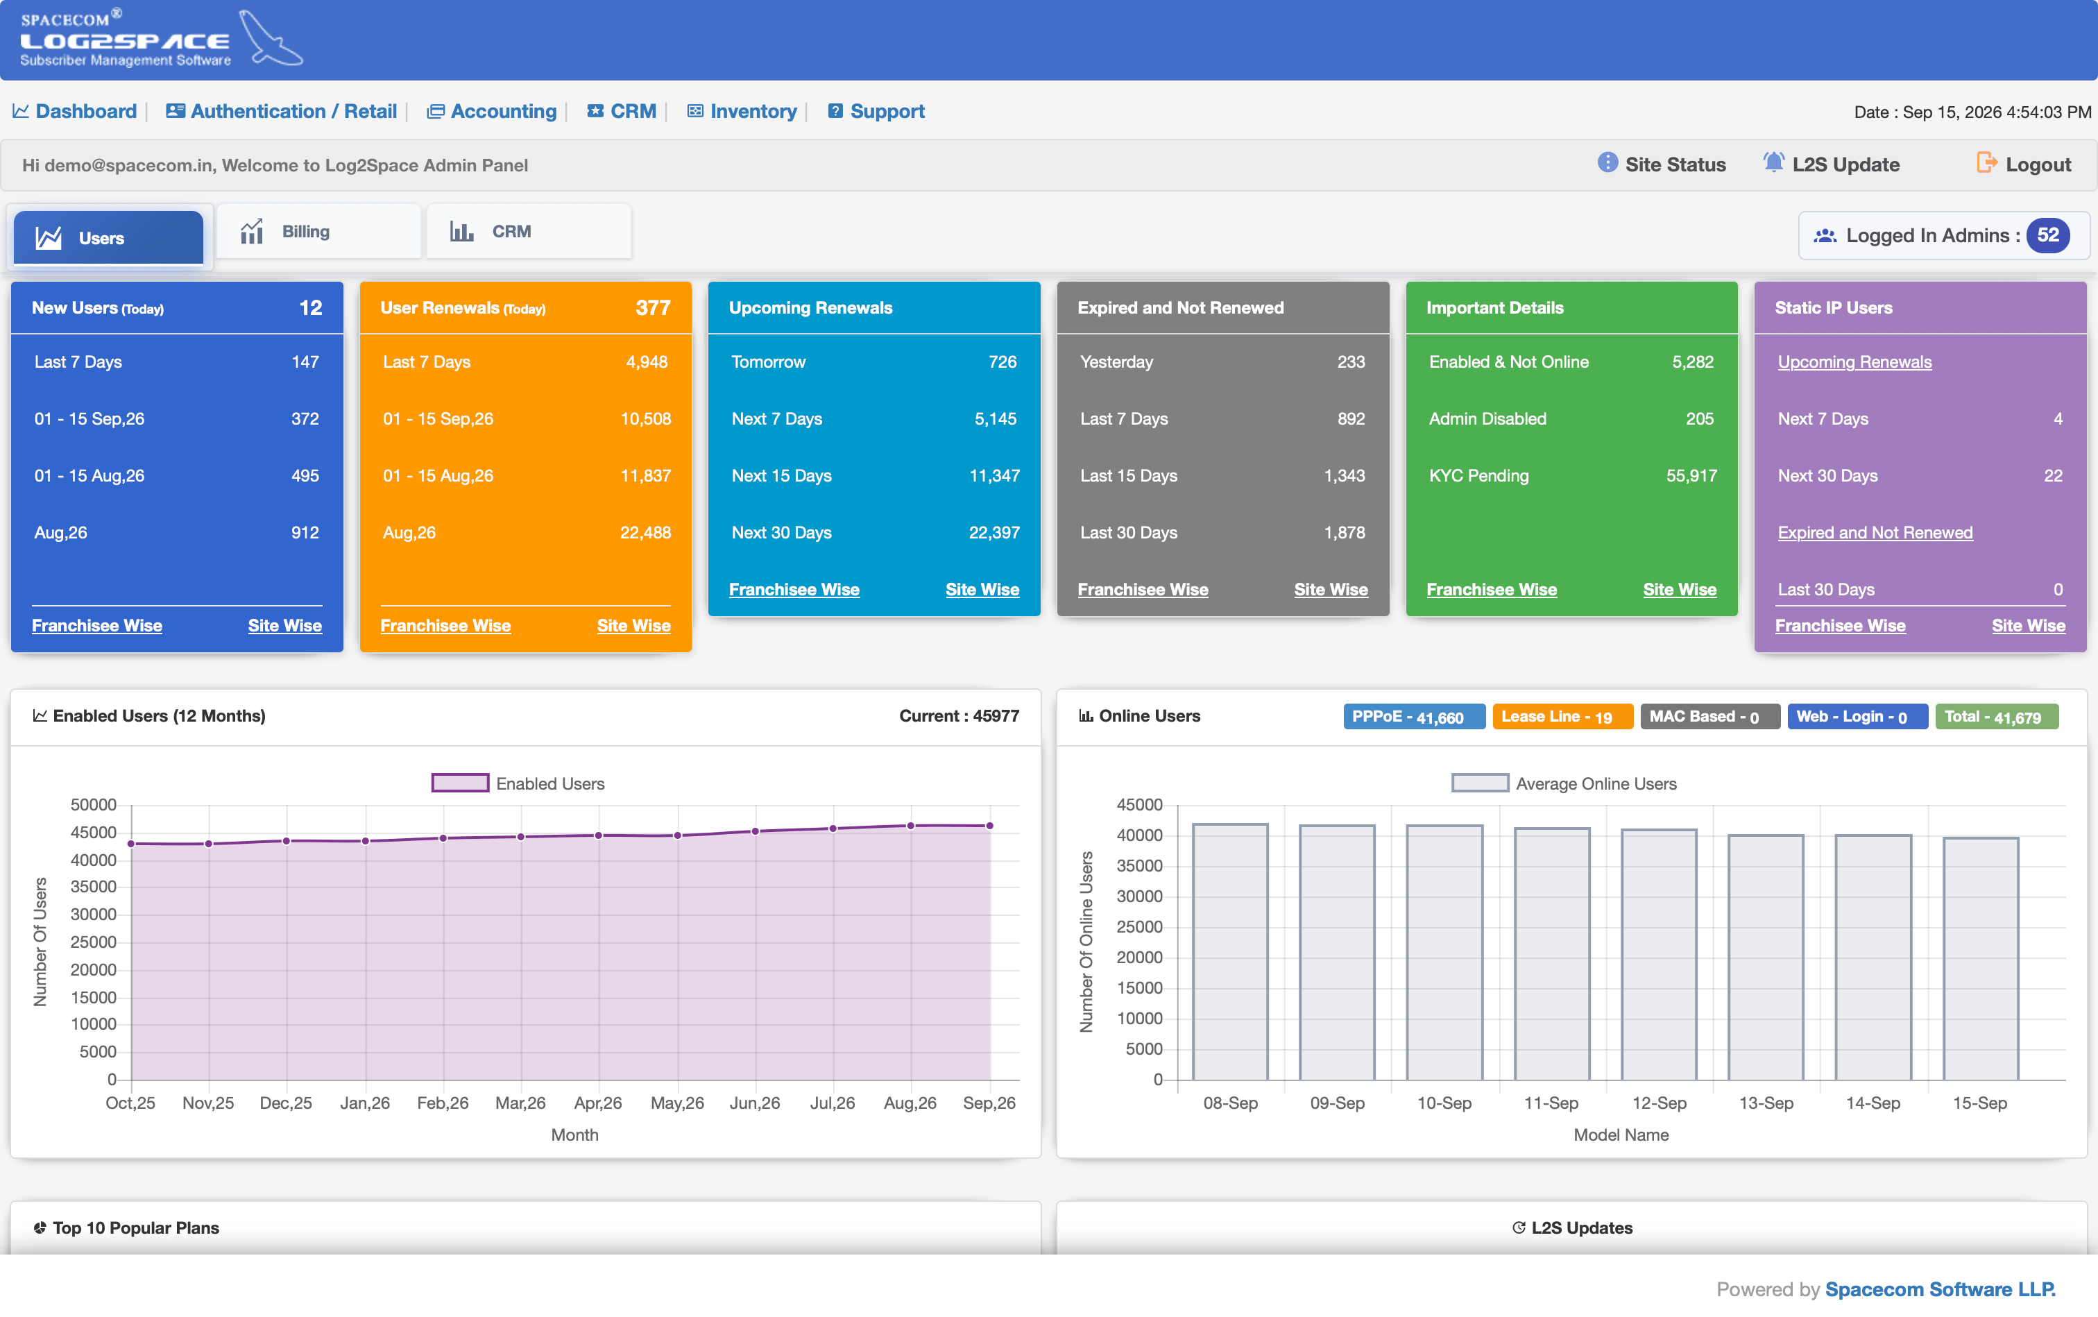Click the CRM tab bar-chart icon
The height and width of the screenshot is (1317, 2098).
tap(461, 232)
